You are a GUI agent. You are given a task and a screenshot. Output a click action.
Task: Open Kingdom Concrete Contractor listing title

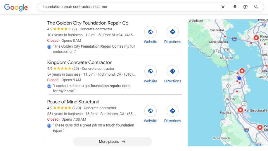coord(79,63)
